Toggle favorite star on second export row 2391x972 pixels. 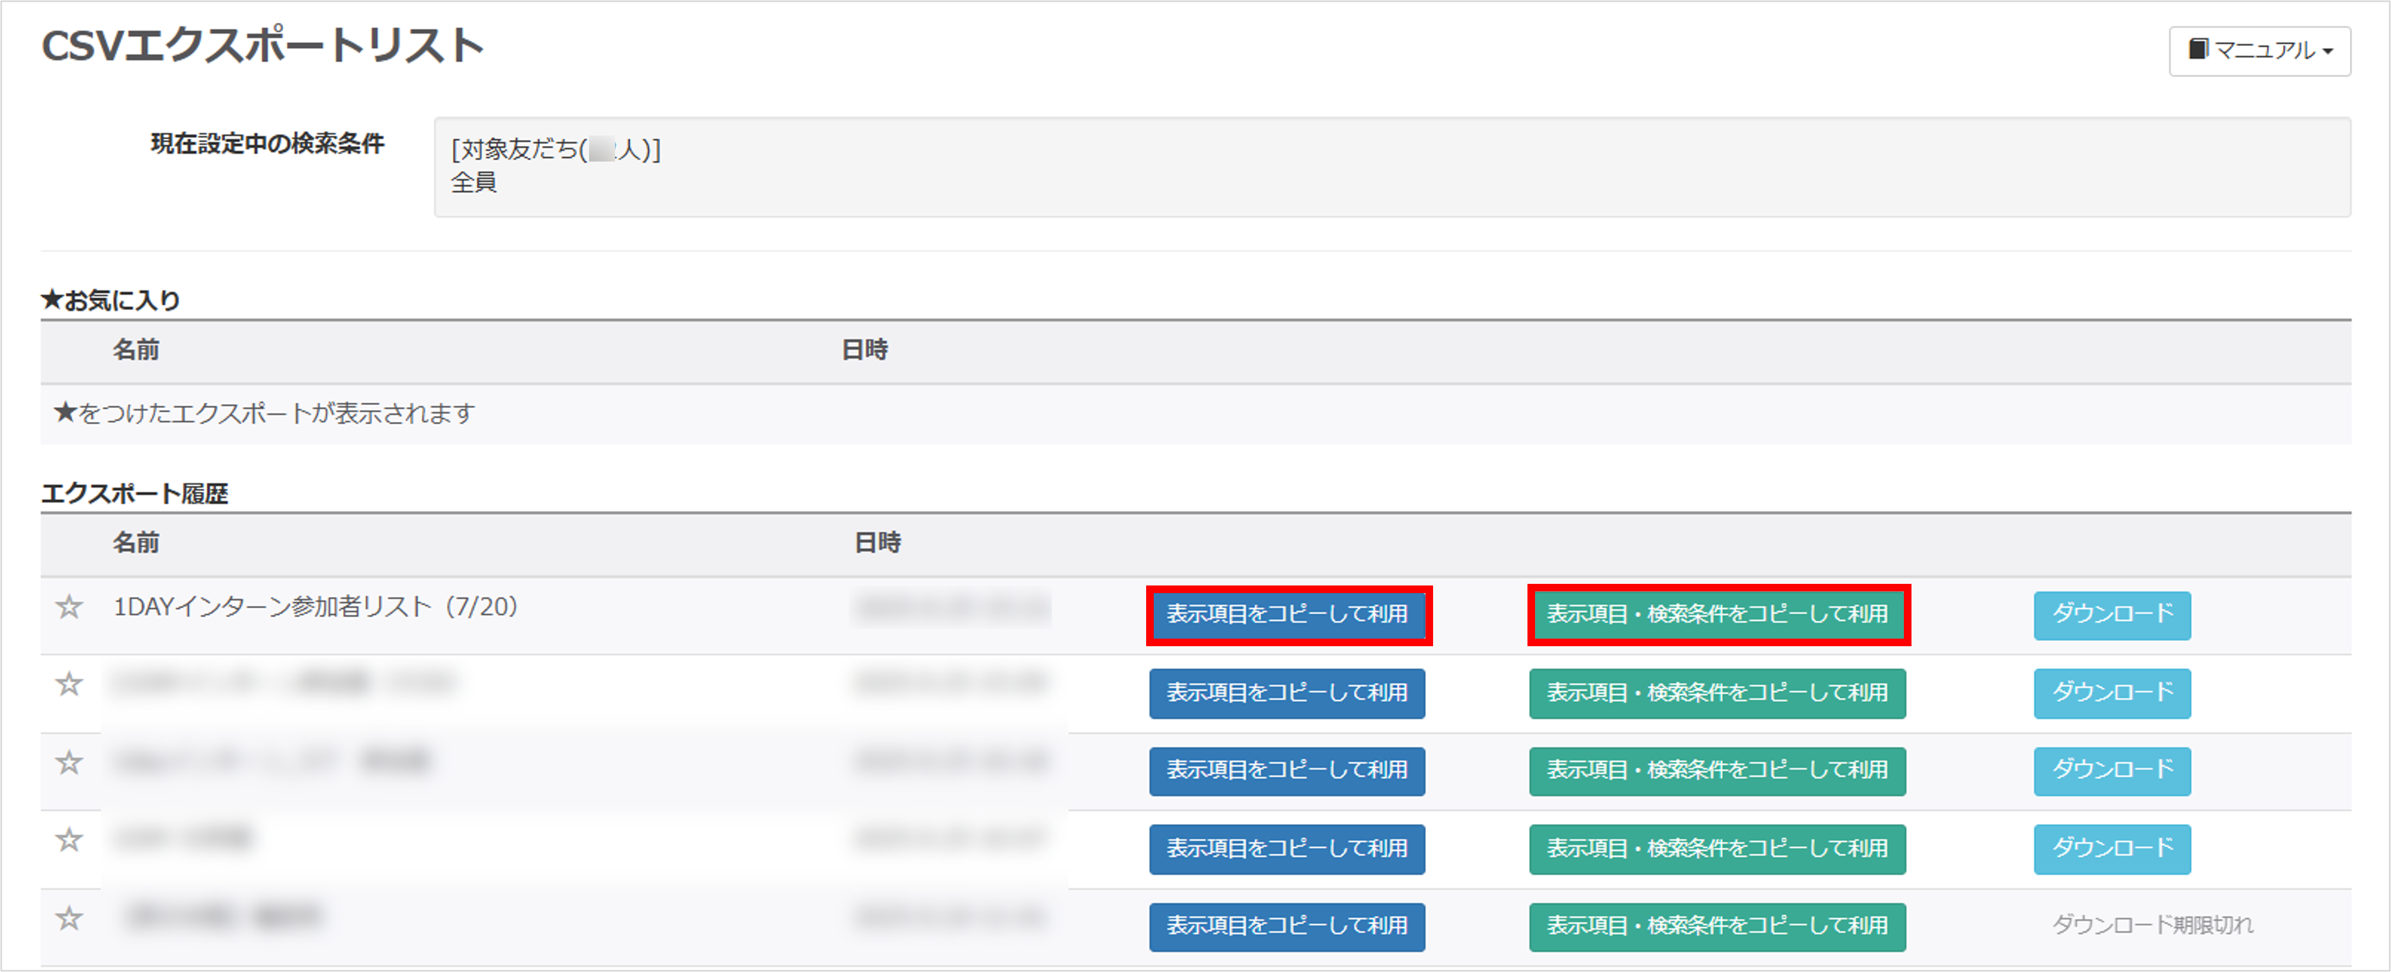[x=69, y=685]
